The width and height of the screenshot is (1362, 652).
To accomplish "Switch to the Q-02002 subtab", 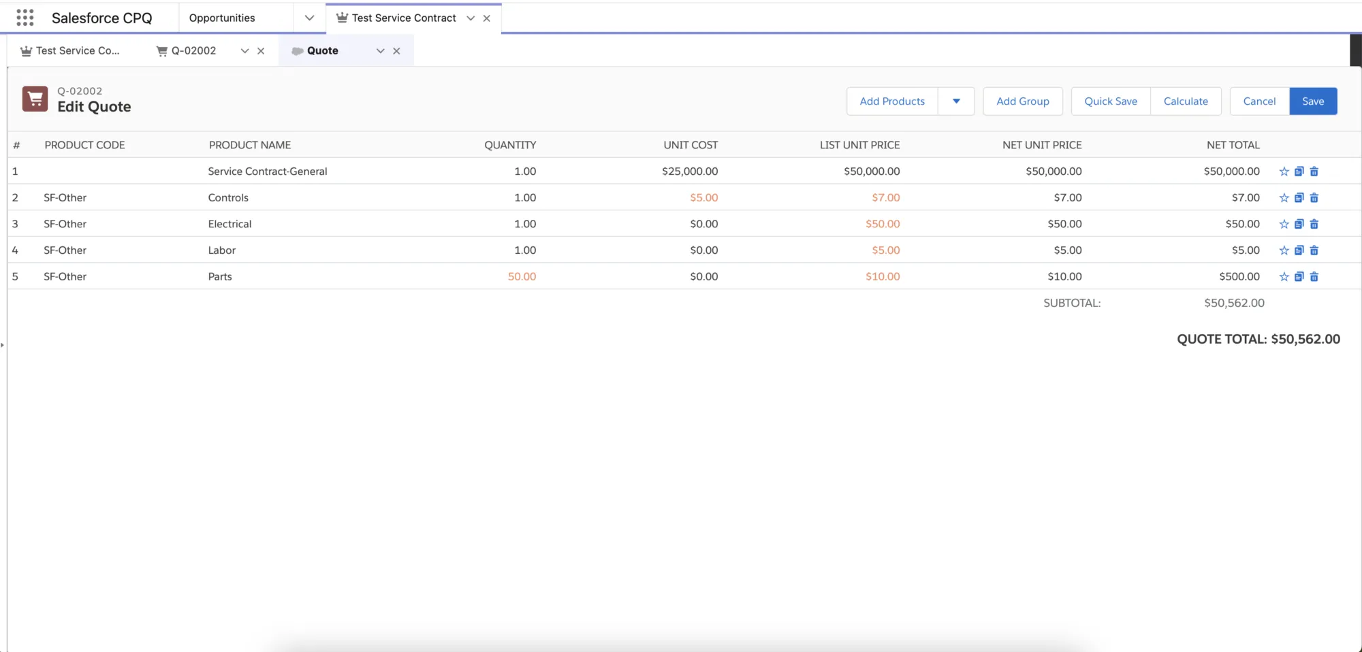I will pos(187,51).
